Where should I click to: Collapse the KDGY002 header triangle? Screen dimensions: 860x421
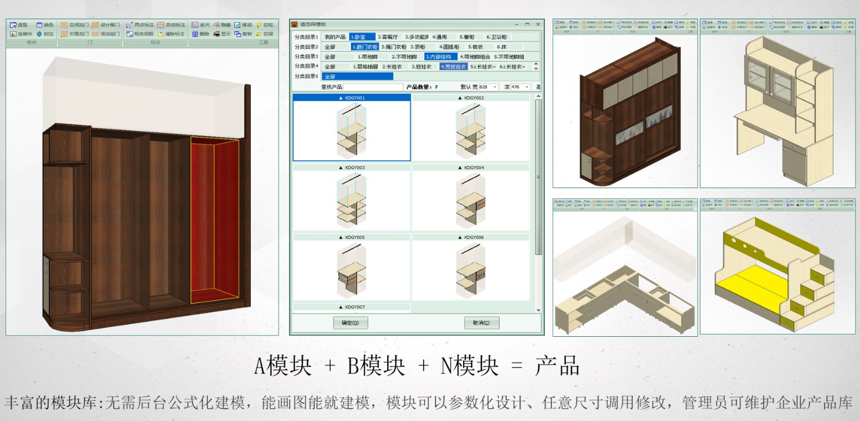point(460,98)
